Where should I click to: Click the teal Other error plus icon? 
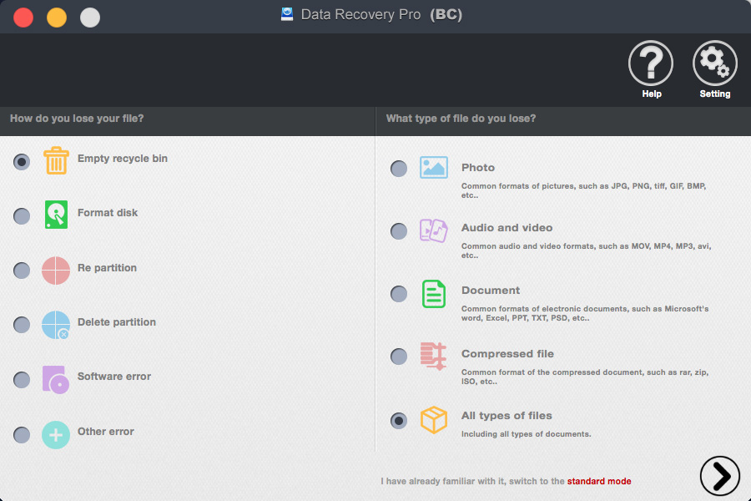click(56, 434)
